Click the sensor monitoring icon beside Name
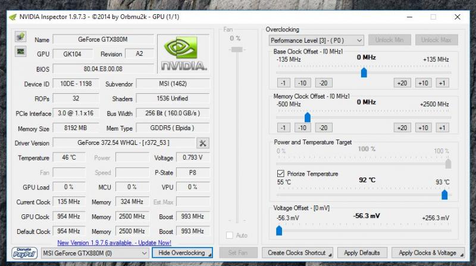 click(21, 37)
